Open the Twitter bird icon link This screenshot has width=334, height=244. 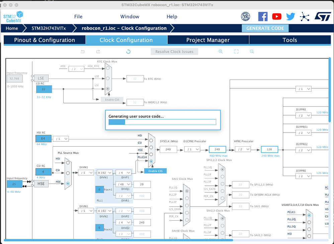coord(290,16)
